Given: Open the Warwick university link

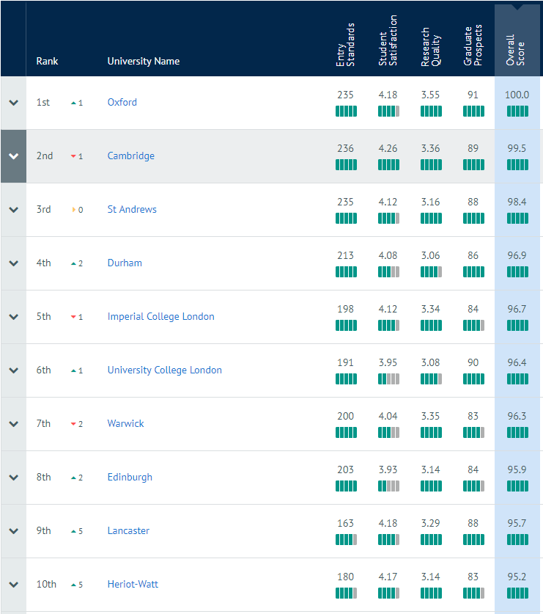Looking at the screenshot, I should (x=125, y=424).
